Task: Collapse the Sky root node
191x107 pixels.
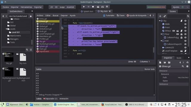Action: click(x=160, y=21)
